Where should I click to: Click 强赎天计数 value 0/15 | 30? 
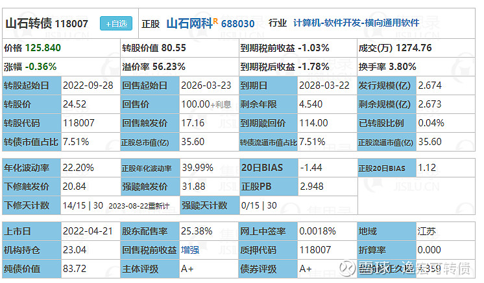point(259,205)
